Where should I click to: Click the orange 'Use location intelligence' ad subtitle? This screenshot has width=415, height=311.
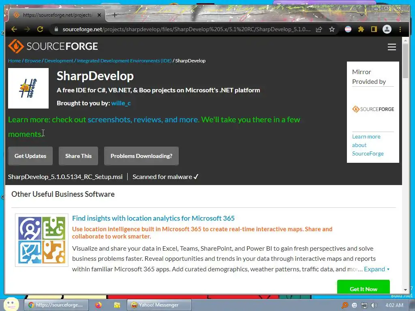coord(202,233)
